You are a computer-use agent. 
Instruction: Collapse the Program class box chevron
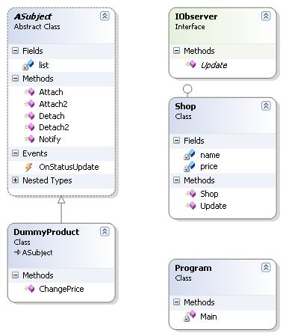point(266,267)
